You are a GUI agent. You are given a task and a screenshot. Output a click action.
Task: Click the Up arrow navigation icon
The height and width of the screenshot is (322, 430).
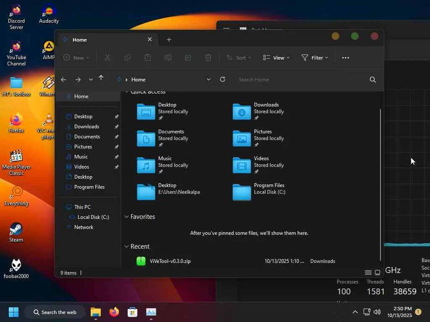click(x=101, y=78)
